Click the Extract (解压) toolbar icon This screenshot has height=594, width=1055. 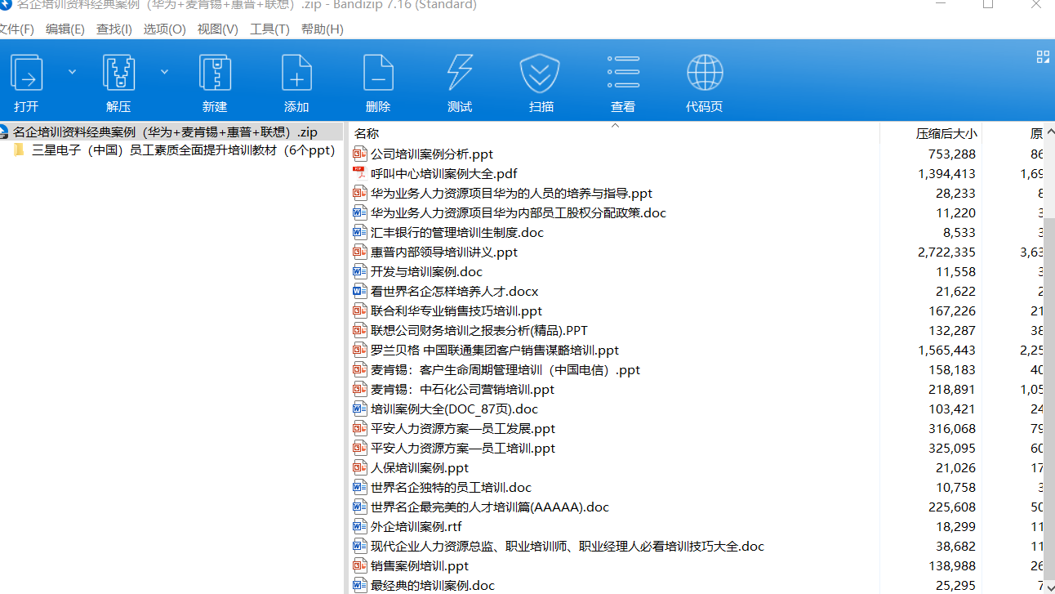[118, 73]
